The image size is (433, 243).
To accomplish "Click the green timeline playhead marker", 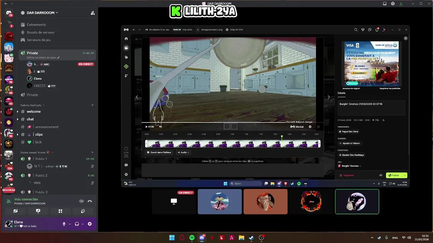I will point(282,137).
